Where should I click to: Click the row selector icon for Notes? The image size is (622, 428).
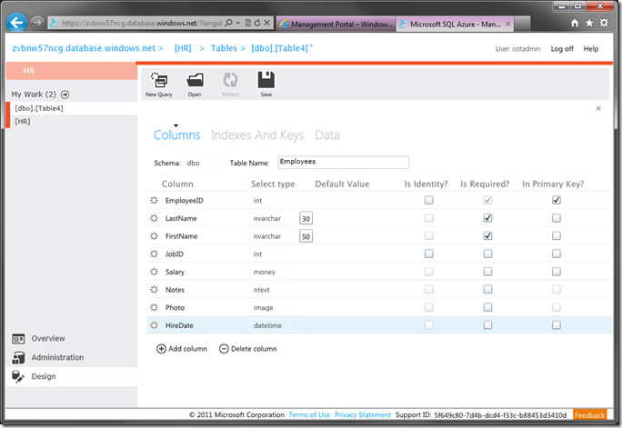tap(155, 290)
